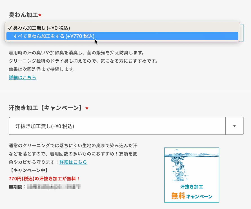Open 詳細はこちら link under 臭わん加工
This screenshot has width=251, height=209.
(x=23, y=77)
